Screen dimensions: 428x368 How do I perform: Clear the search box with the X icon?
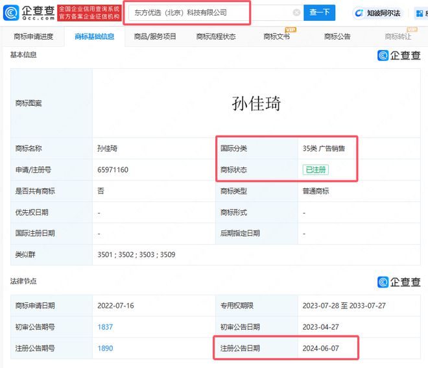(296, 12)
